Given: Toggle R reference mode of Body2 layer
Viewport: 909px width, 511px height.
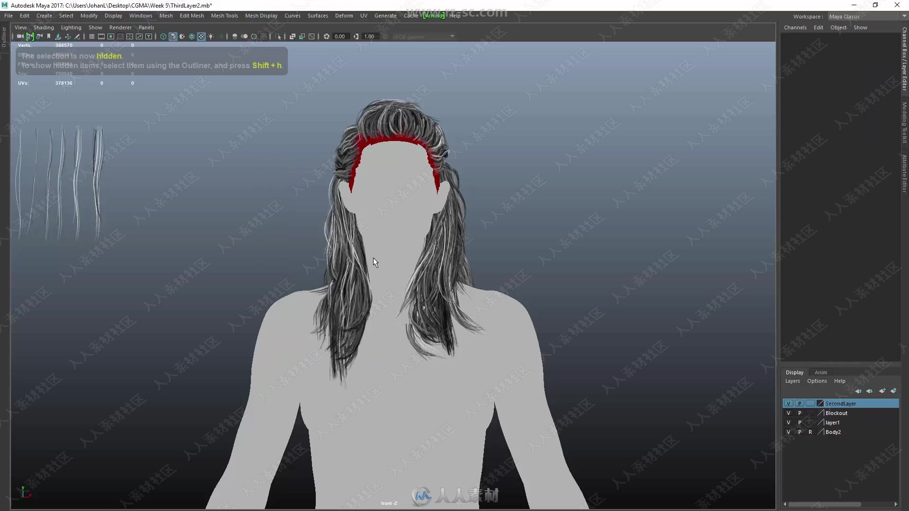Looking at the screenshot, I should (x=811, y=432).
